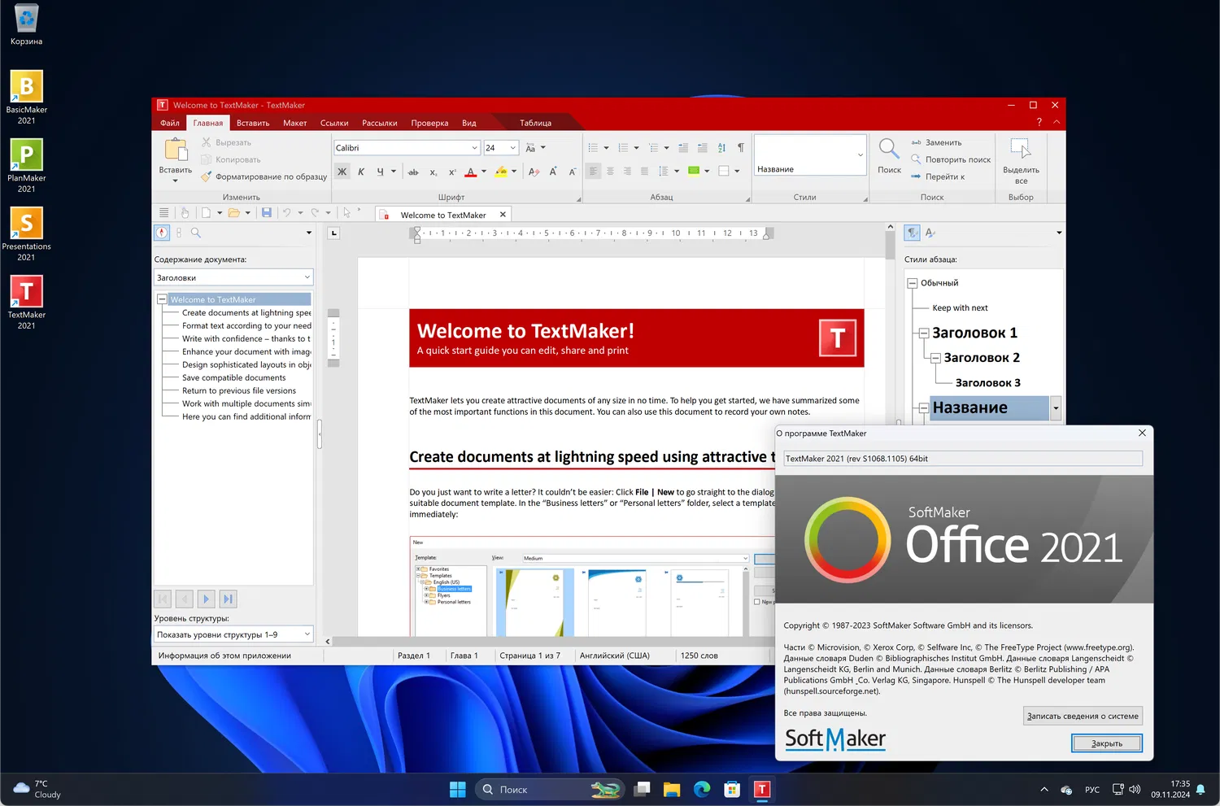Click the magnifier icon in the sidebar navigator
The width and height of the screenshot is (1220, 806).
coord(196,233)
